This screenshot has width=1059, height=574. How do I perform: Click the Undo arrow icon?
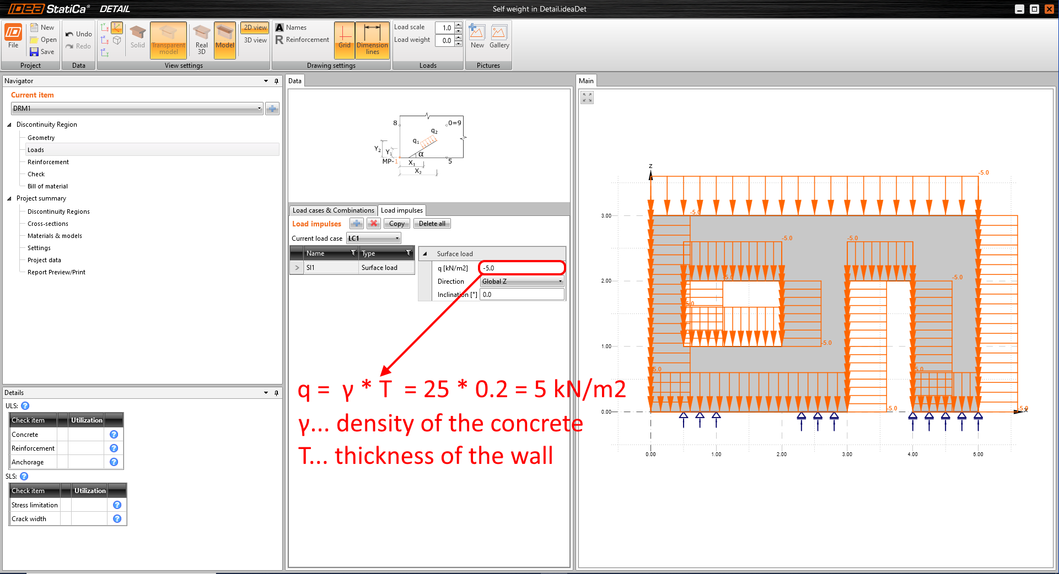pyautogui.click(x=69, y=34)
